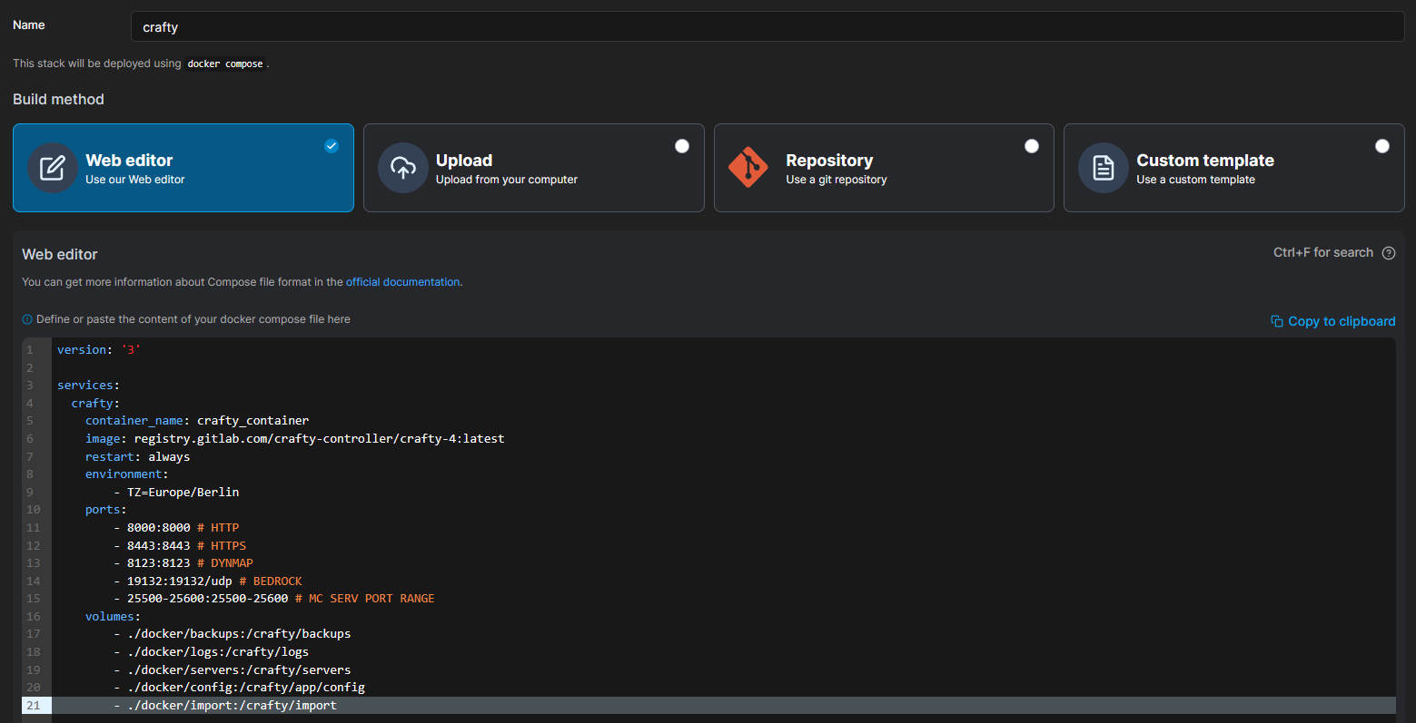The height and width of the screenshot is (723, 1416).
Task: Click the copy icon beside Copy to clipboard
Action: point(1277,321)
